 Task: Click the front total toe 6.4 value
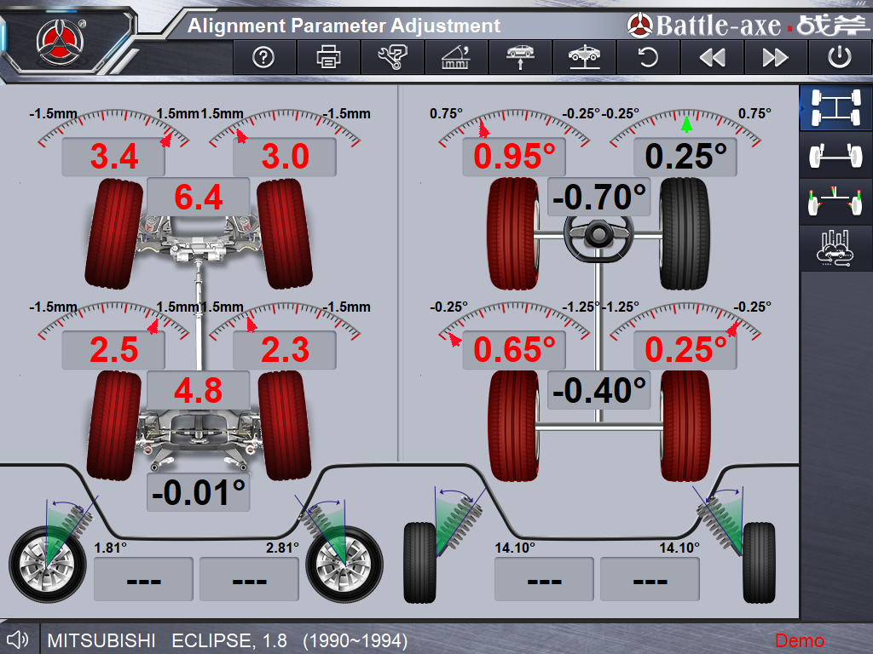199,198
